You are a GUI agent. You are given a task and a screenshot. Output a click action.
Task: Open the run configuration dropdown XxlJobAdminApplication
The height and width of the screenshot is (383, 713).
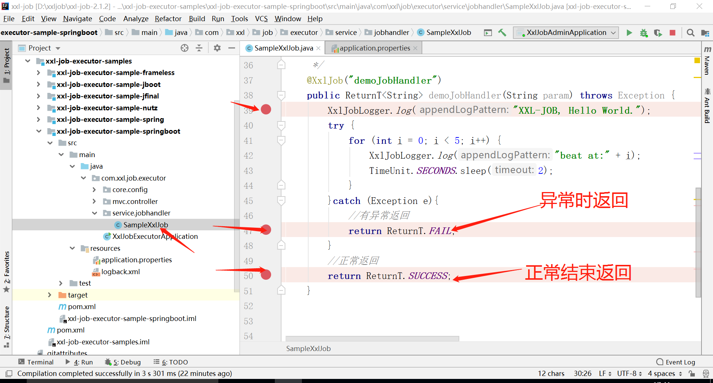coord(566,33)
